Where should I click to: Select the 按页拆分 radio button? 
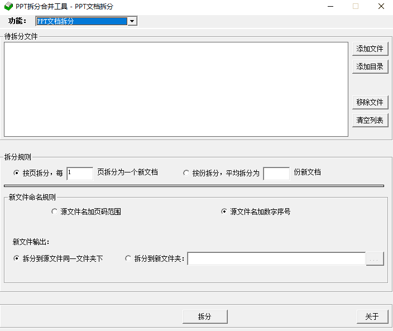[17, 173]
